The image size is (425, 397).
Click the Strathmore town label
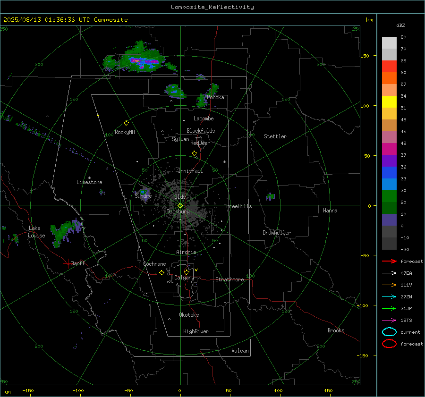pyautogui.click(x=229, y=279)
